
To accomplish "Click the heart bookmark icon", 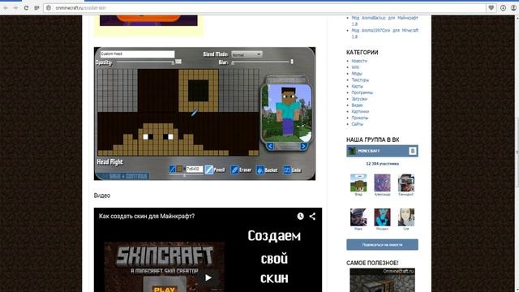I will [x=491, y=7].
